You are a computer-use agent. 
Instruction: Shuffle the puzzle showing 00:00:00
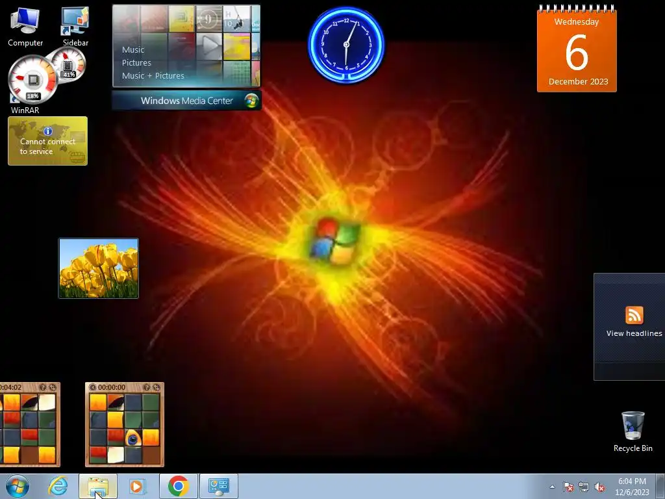click(x=156, y=387)
